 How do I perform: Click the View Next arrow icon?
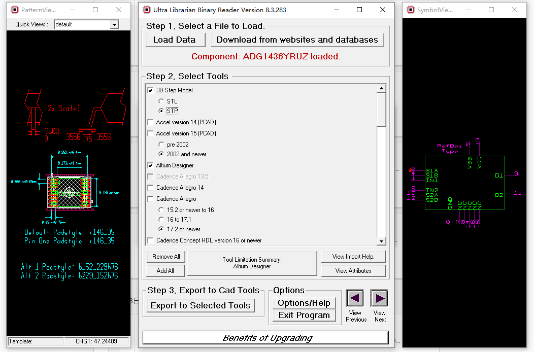click(379, 299)
